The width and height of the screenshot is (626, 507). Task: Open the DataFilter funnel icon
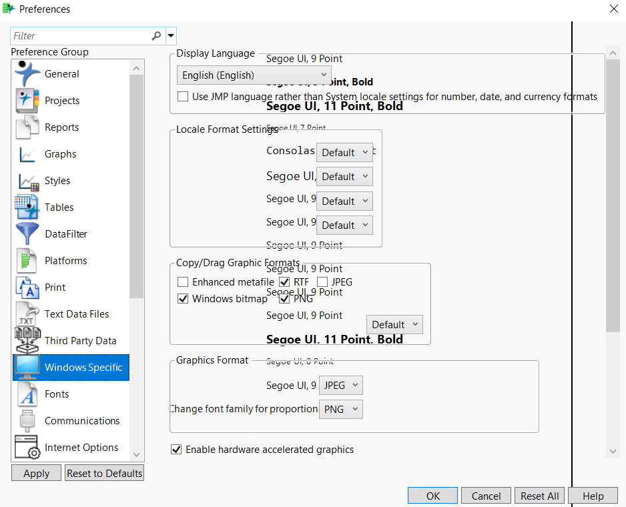(28, 234)
